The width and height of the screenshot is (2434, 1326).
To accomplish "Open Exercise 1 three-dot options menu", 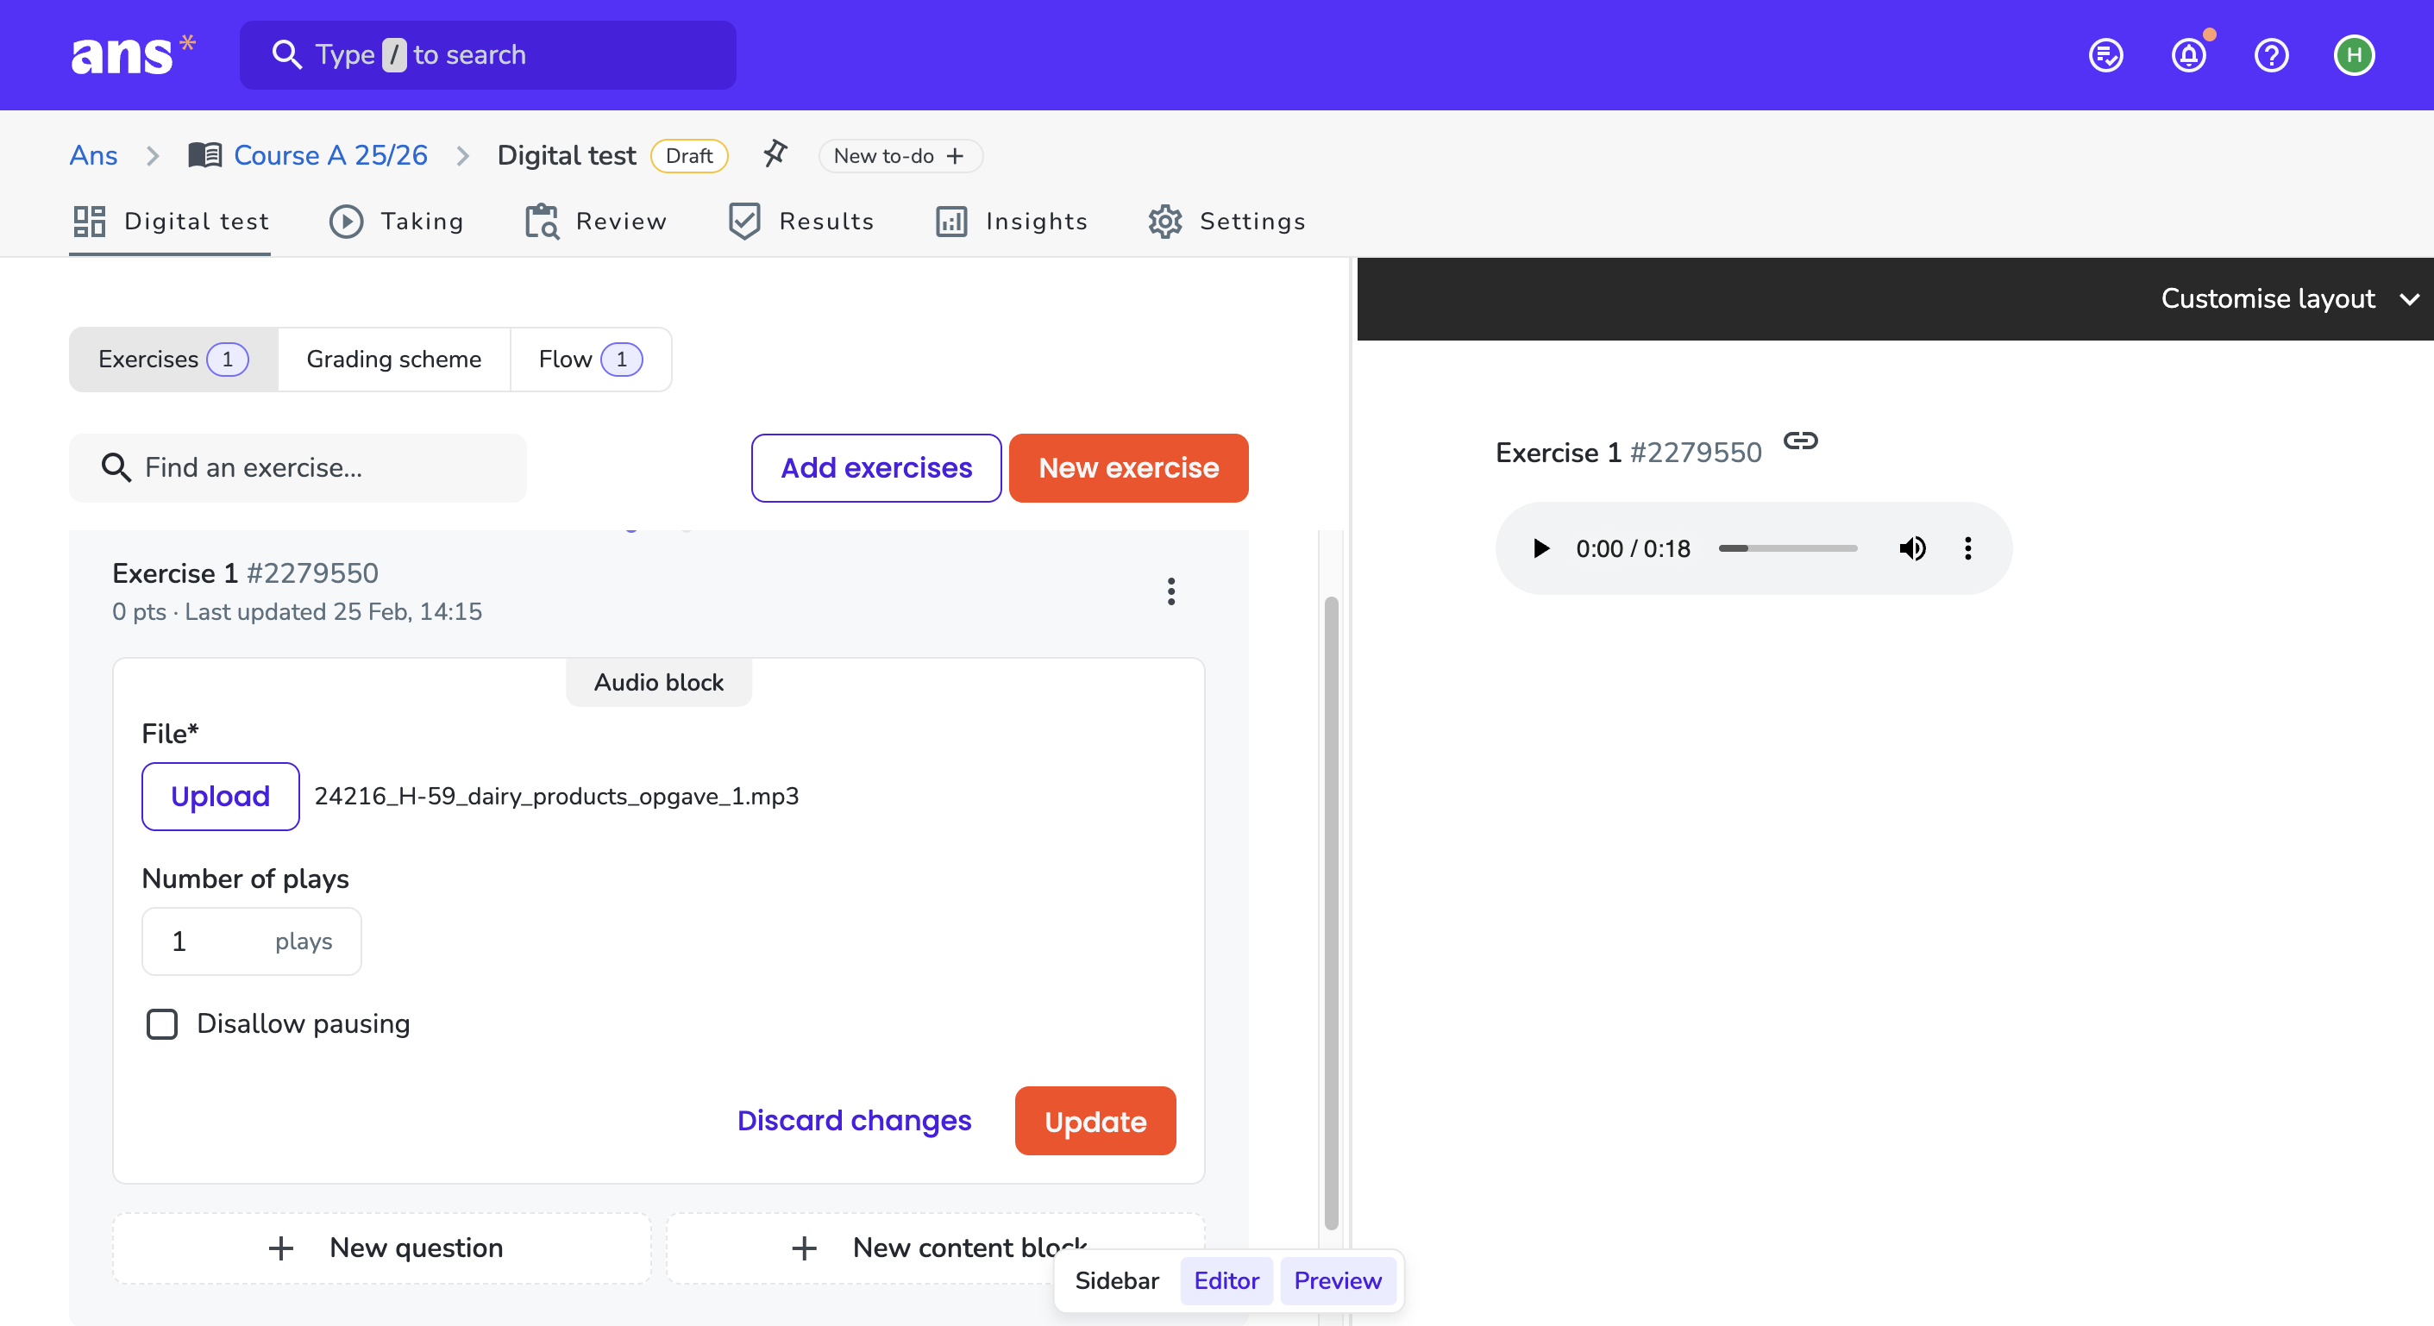I will pyautogui.click(x=1170, y=591).
